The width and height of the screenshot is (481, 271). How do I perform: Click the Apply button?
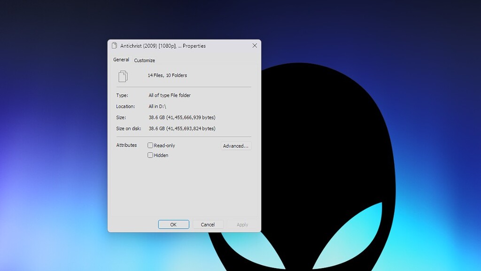tap(242, 225)
